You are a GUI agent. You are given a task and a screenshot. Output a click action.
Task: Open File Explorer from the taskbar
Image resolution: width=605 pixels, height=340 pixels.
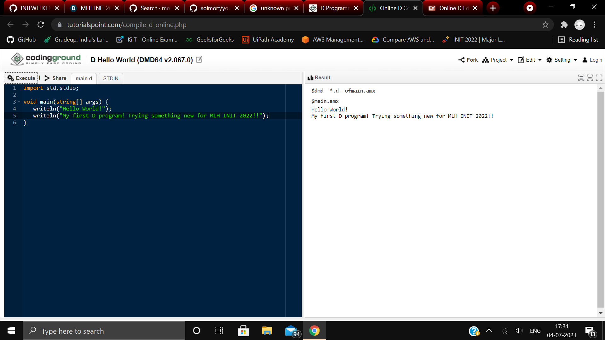(x=267, y=331)
